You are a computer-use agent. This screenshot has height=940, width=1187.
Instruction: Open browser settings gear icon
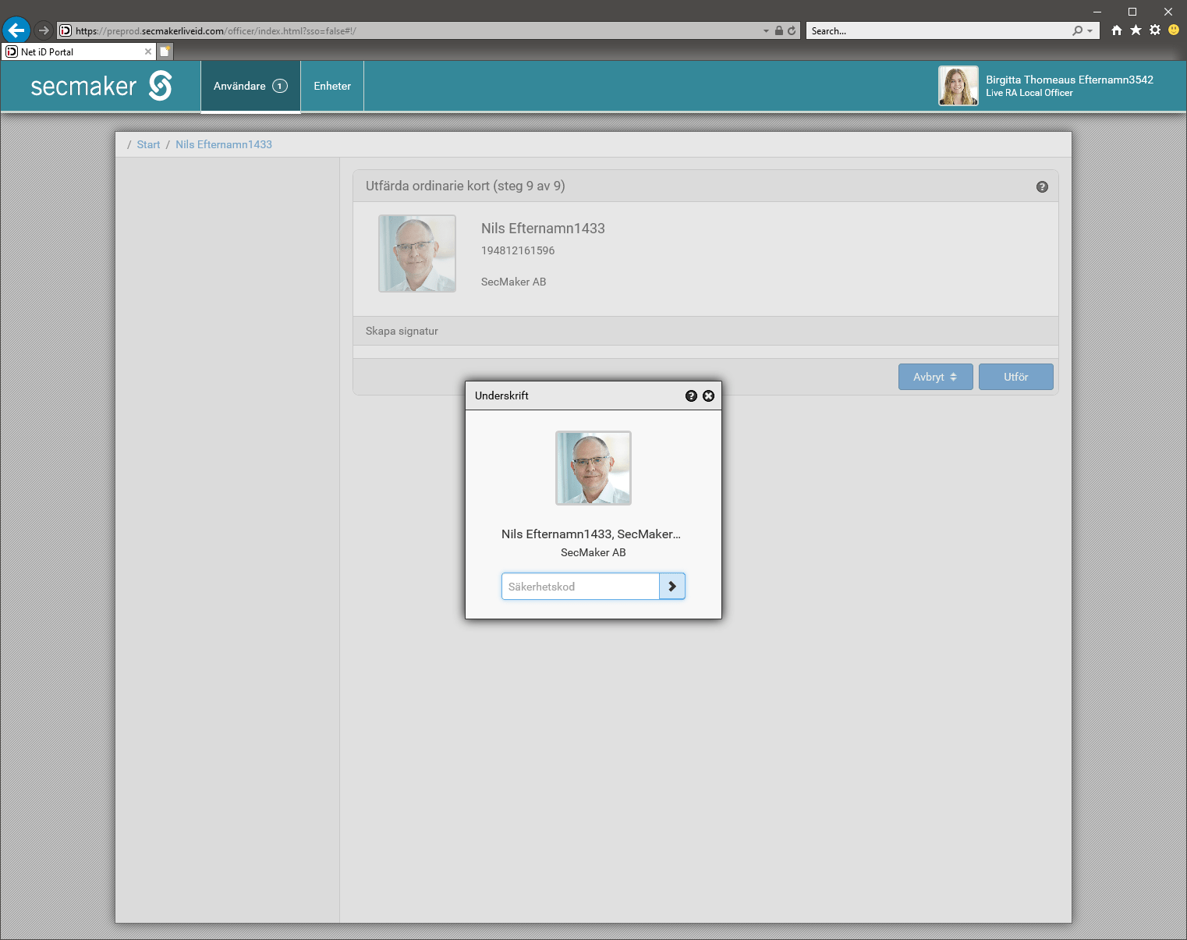1155,30
